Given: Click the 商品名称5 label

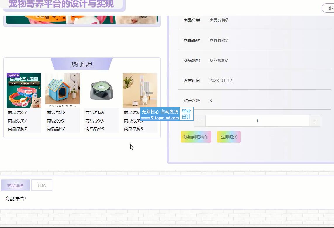Looking at the screenshot, I should (x=95, y=113).
